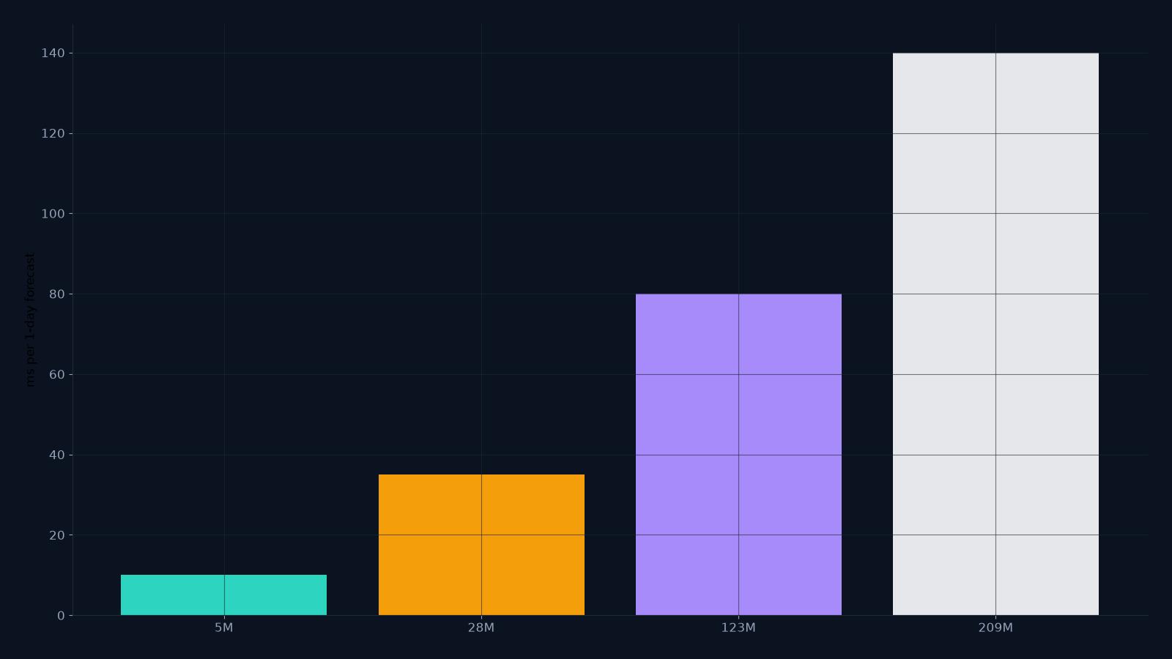1172x659 pixels.
Task: Click the white 209M bar
Action: coord(995,334)
